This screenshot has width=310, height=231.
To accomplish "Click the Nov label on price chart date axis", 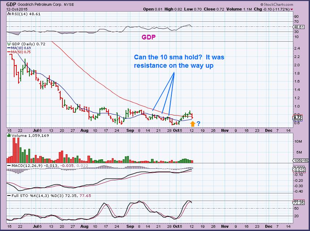I will coord(225,130).
